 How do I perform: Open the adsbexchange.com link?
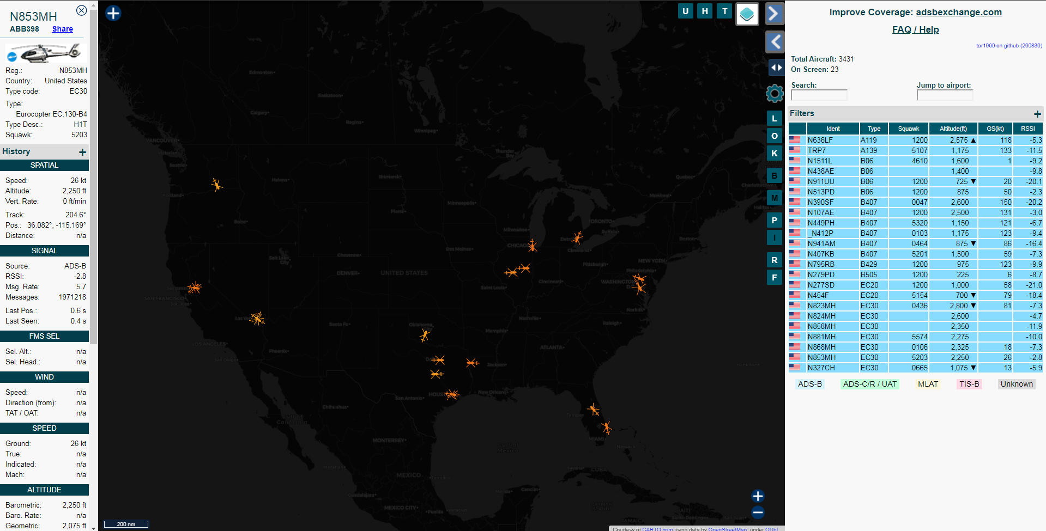(959, 12)
